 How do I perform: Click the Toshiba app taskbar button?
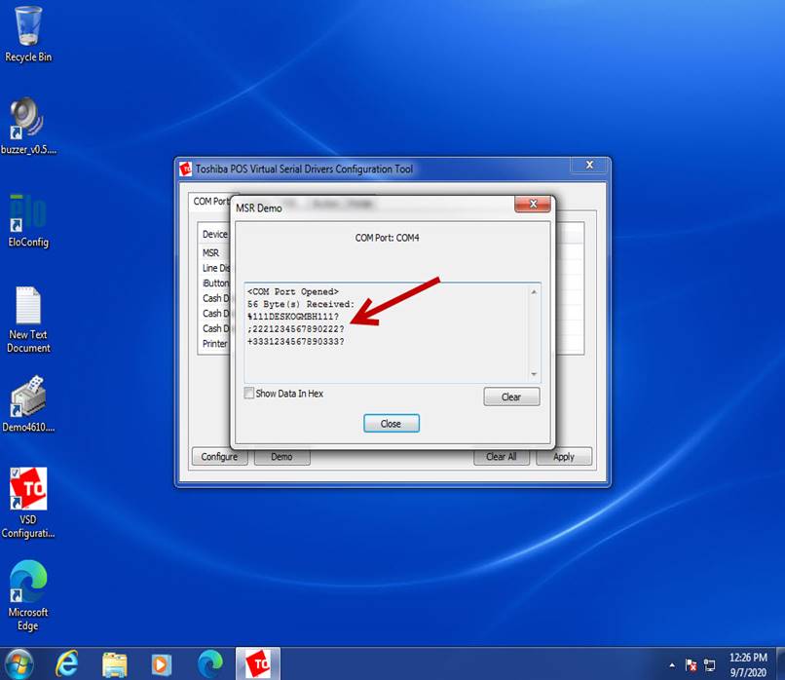(257, 663)
